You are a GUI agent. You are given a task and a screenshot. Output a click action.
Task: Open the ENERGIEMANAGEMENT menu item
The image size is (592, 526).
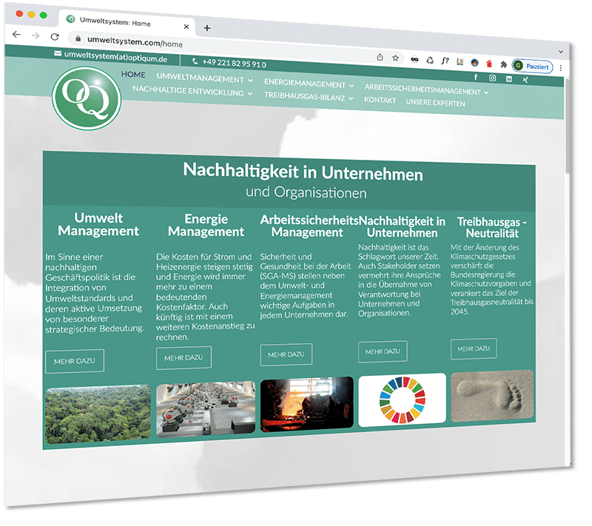(305, 84)
